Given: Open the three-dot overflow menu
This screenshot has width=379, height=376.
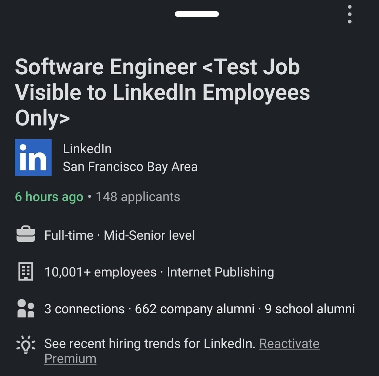Looking at the screenshot, I should tap(349, 14).
